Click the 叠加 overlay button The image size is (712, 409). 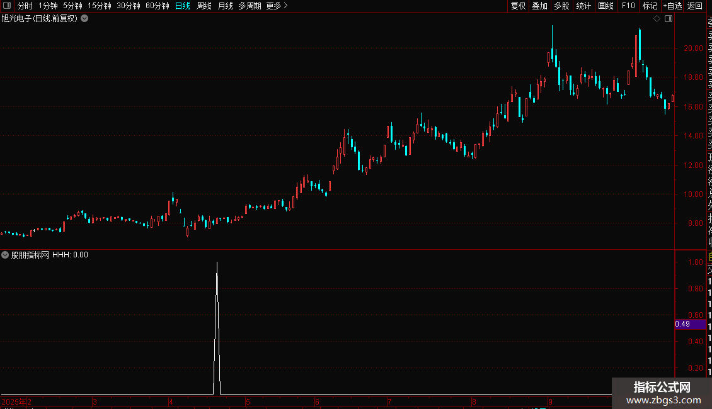[540, 6]
